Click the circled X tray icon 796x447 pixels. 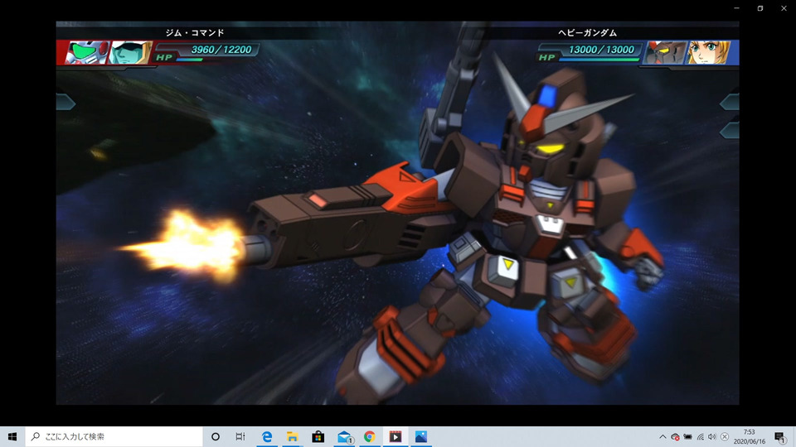point(725,437)
